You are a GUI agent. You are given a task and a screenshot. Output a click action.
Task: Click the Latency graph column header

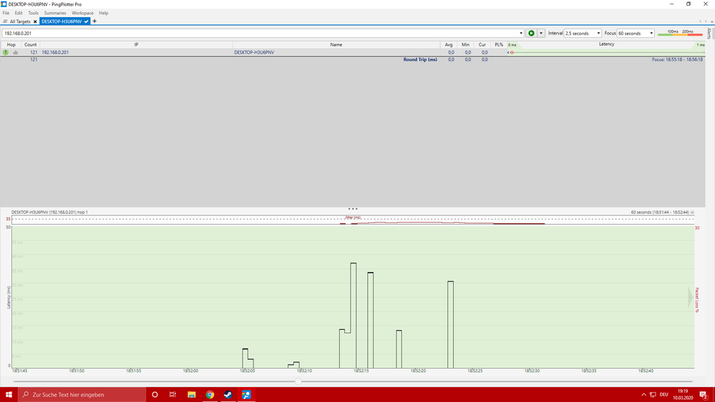(606, 44)
